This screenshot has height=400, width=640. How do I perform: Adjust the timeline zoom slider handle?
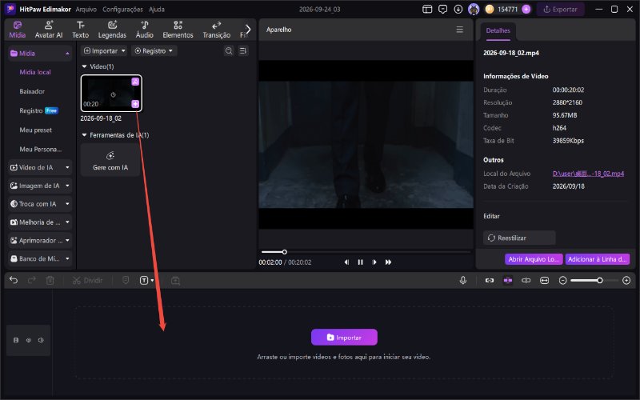[599, 281]
